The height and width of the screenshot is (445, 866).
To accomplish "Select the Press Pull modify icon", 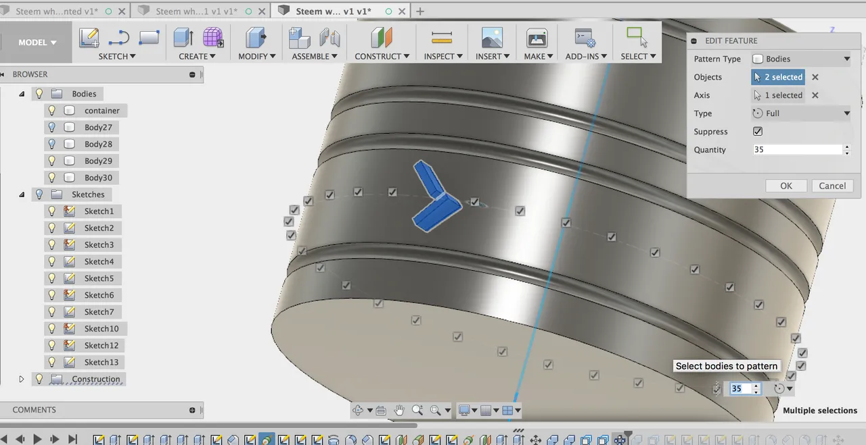I will [x=256, y=37].
